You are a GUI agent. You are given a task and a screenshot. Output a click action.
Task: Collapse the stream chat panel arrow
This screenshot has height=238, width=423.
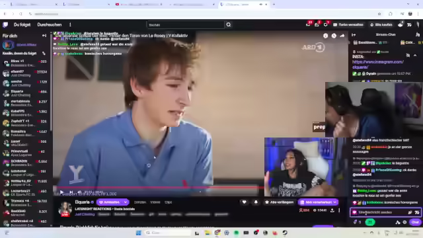click(x=354, y=35)
